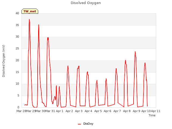Viewport: 172px width, 129px height.
Task: Select the DisOxy legend entry
Action: pos(85,124)
